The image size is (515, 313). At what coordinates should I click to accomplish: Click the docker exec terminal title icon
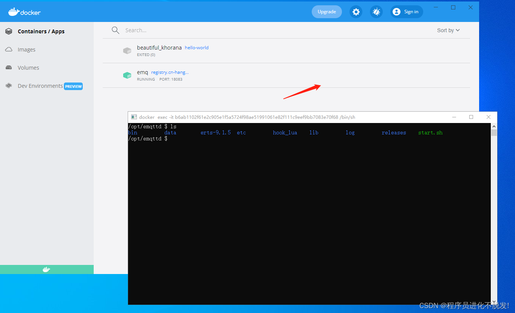pyautogui.click(x=134, y=117)
